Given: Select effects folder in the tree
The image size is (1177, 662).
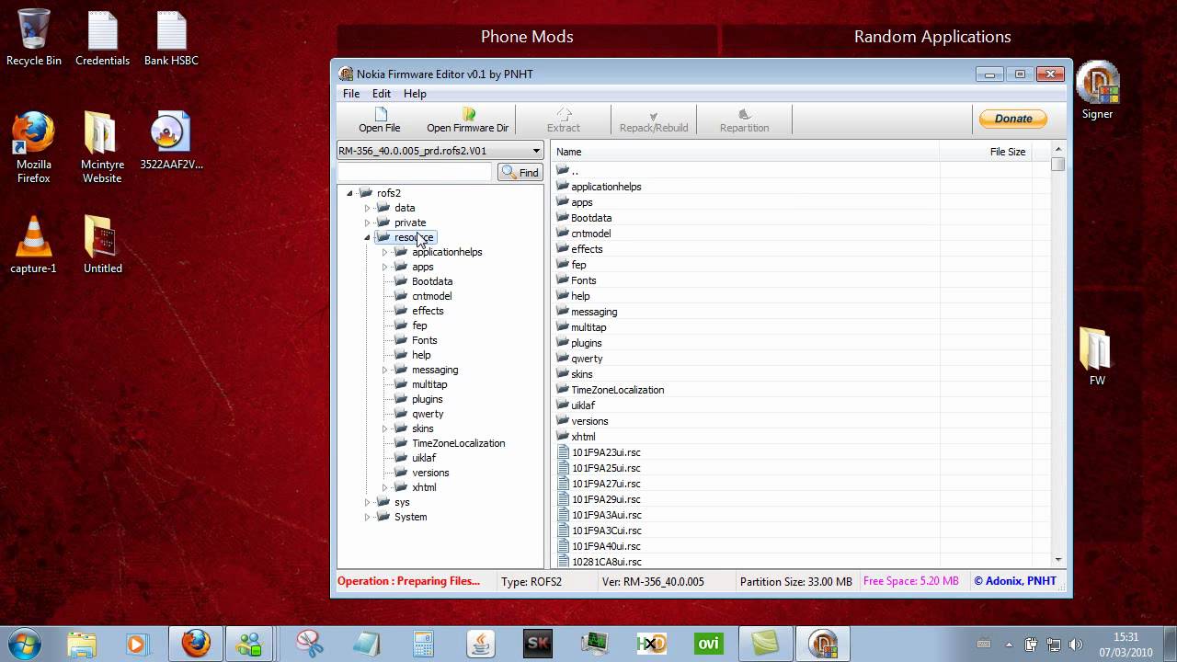Looking at the screenshot, I should (x=428, y=311).
